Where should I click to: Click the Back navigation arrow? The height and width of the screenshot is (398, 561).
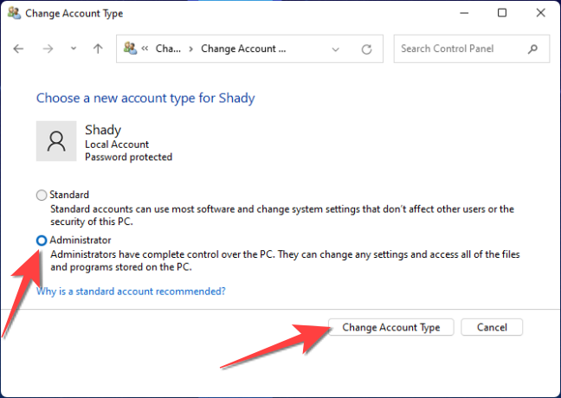click(19, 49)
